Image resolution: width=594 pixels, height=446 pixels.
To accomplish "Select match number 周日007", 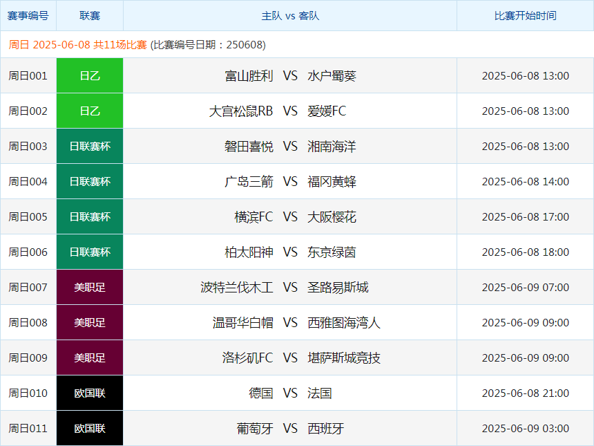I will coord(28,288).
